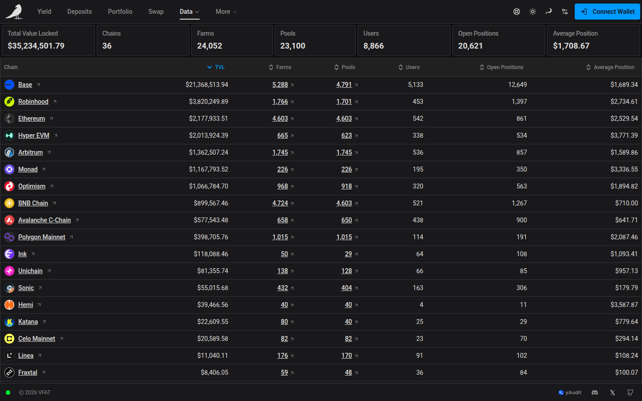The width and height of the screenshot is (642, 401).
Task: Sort table by Users column
Action: [409, 67]
